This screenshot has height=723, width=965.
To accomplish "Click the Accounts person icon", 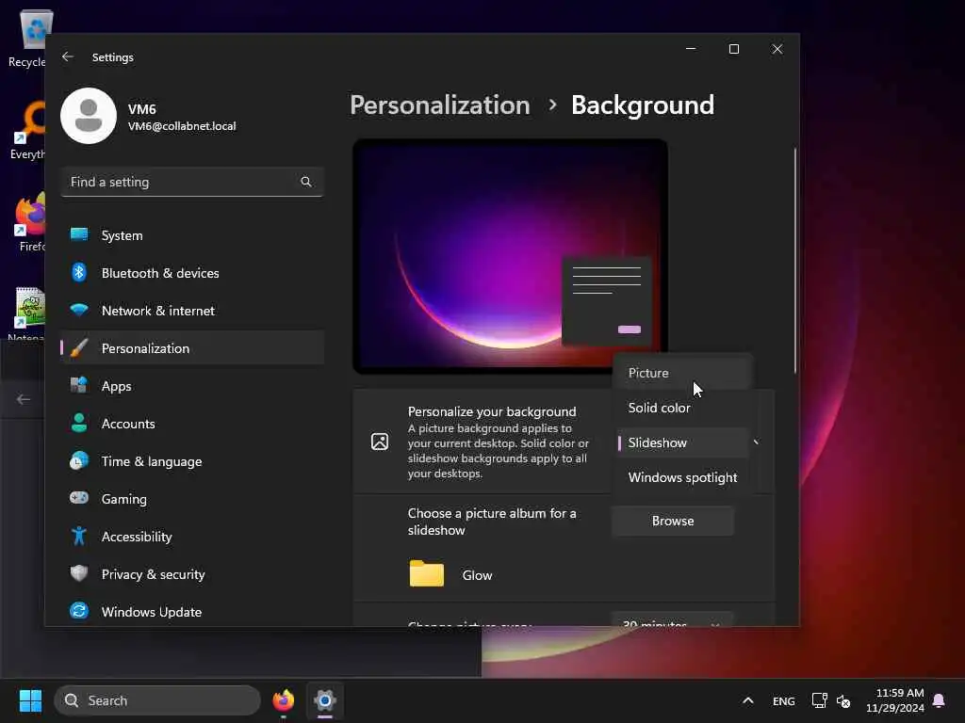I will tap(79, 423).
